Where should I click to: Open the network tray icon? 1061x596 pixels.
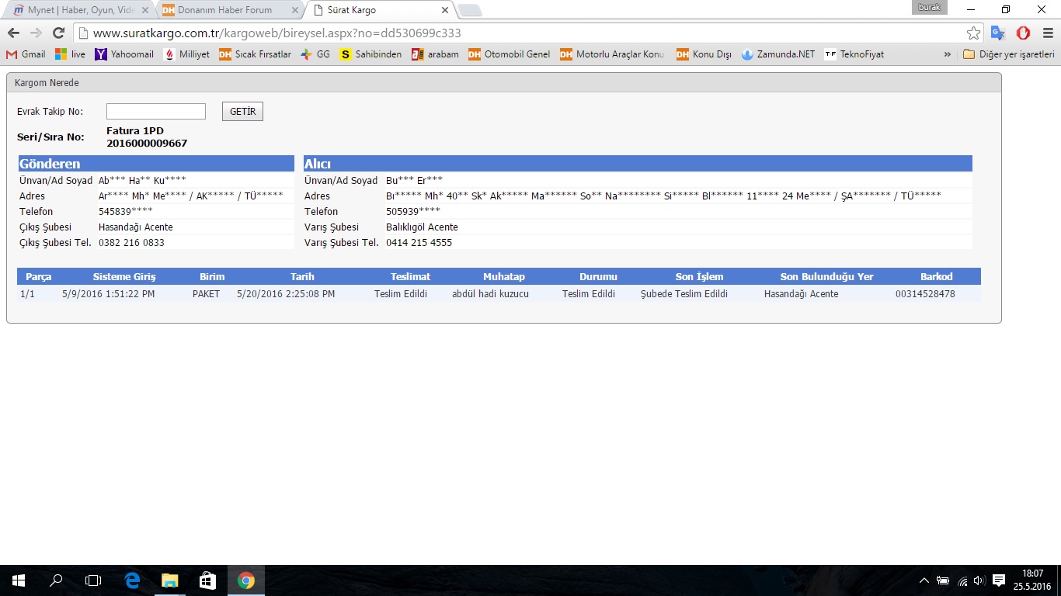coord(963,580)
